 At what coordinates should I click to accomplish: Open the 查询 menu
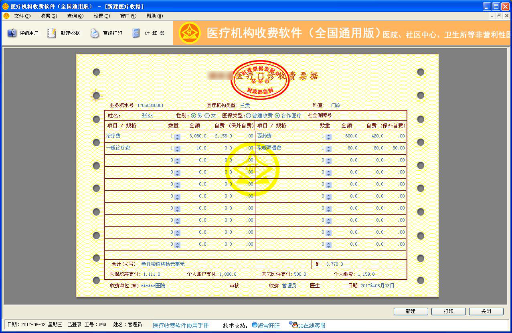75,16
